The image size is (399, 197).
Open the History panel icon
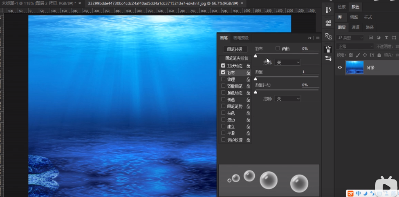pos(328,9)
